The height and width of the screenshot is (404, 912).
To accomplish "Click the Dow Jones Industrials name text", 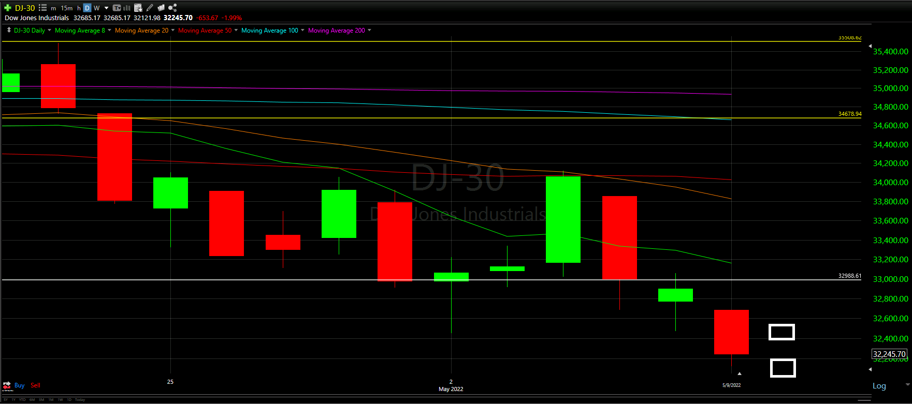I will 37,18.
